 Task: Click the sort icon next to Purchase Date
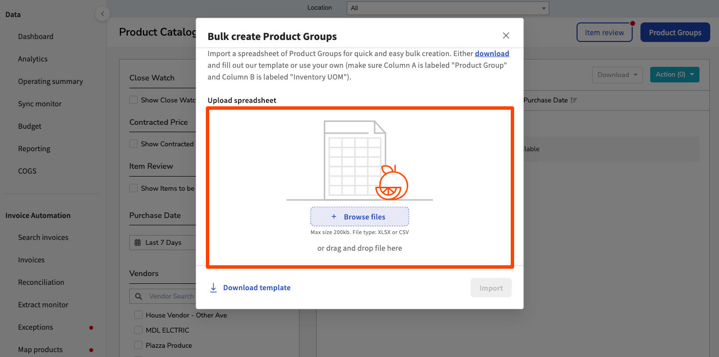click(574, 100)
